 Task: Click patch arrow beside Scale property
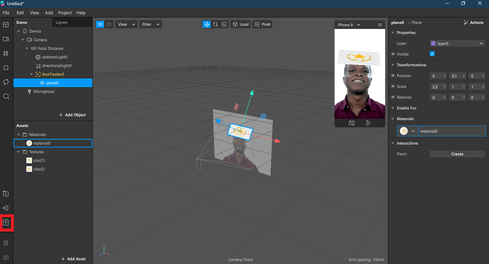point(393,86)
